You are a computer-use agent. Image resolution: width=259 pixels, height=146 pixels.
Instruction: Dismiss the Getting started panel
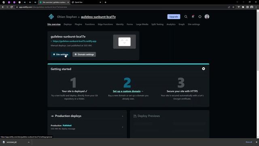point(204,69)
